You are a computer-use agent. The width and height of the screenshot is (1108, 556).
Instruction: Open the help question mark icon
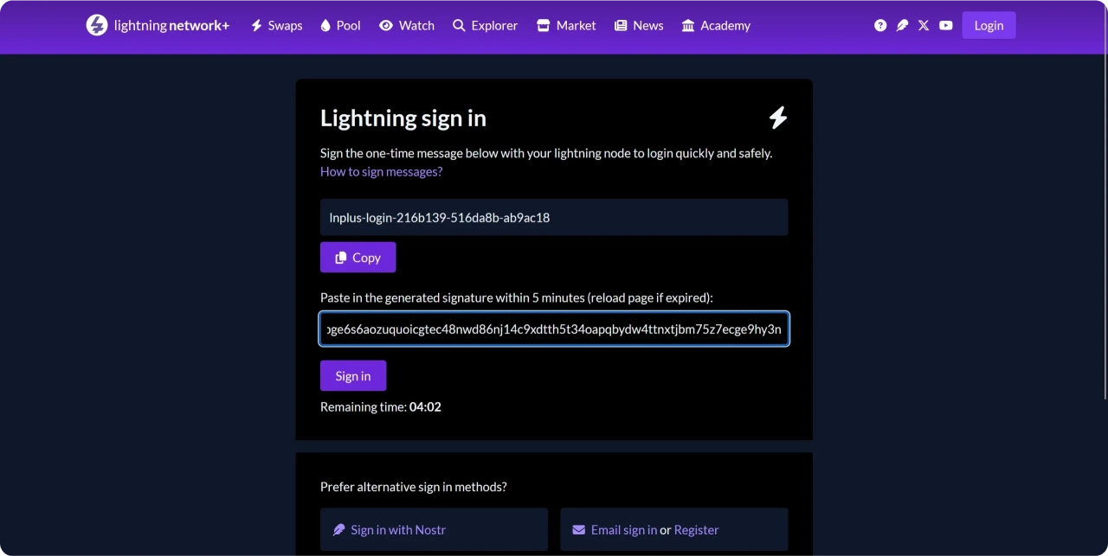click(x=880, y=25)
